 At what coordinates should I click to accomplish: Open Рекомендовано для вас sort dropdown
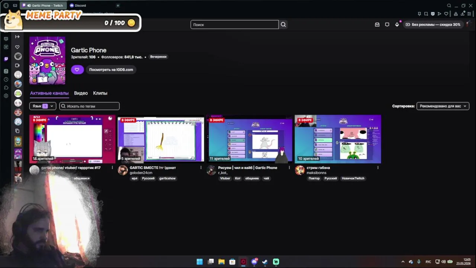click(x=443, y=106)
